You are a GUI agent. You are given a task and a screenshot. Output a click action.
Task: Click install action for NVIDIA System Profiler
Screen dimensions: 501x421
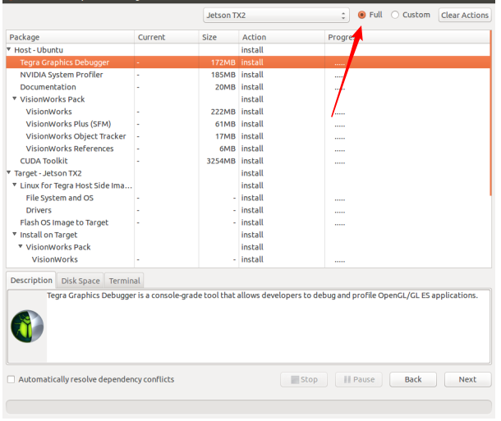[x=252, y=75]
